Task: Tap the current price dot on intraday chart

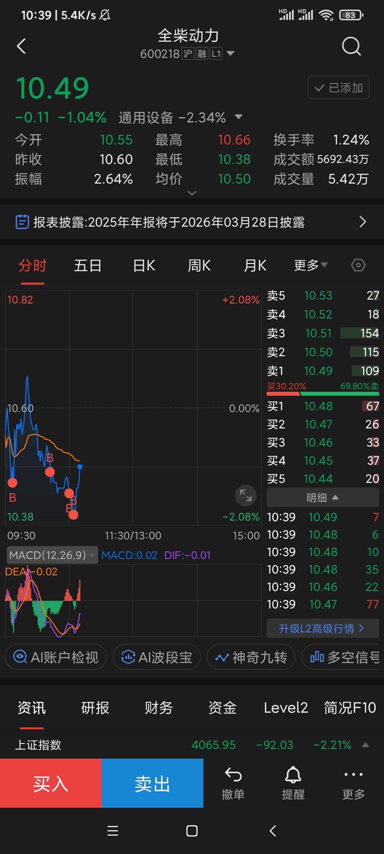Action: pos(80,466)
